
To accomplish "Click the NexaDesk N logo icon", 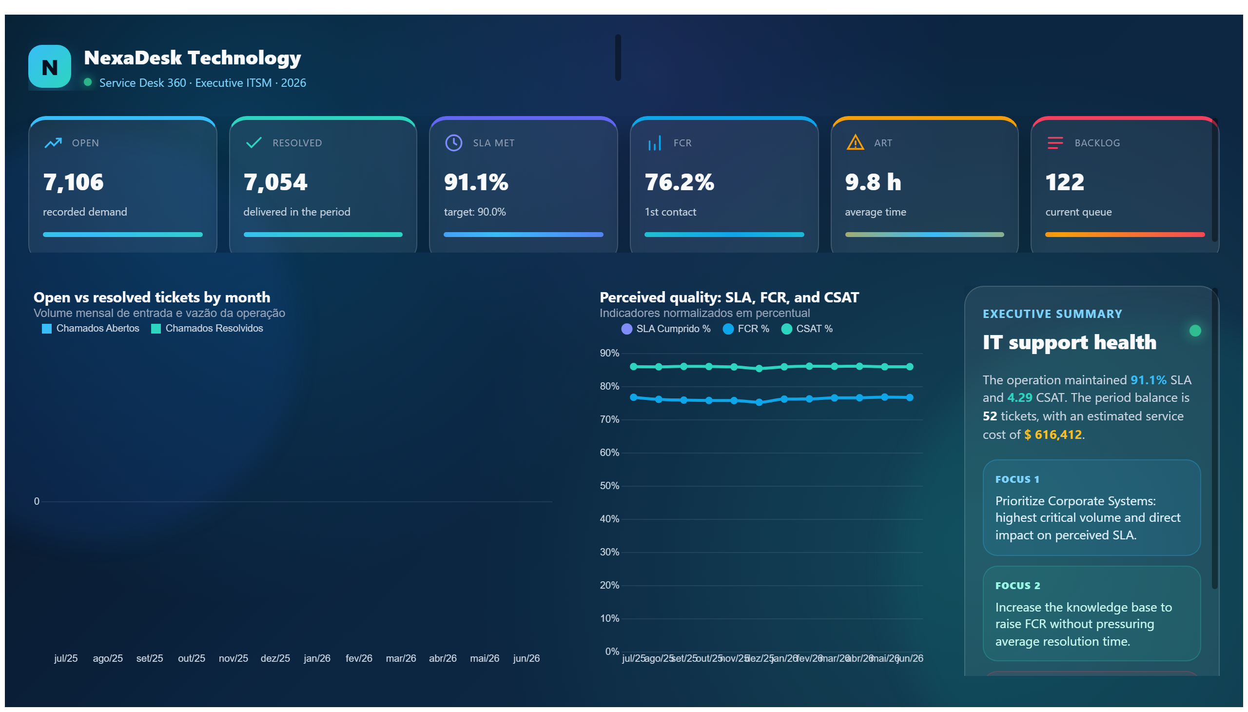I will tap(49, 66).
